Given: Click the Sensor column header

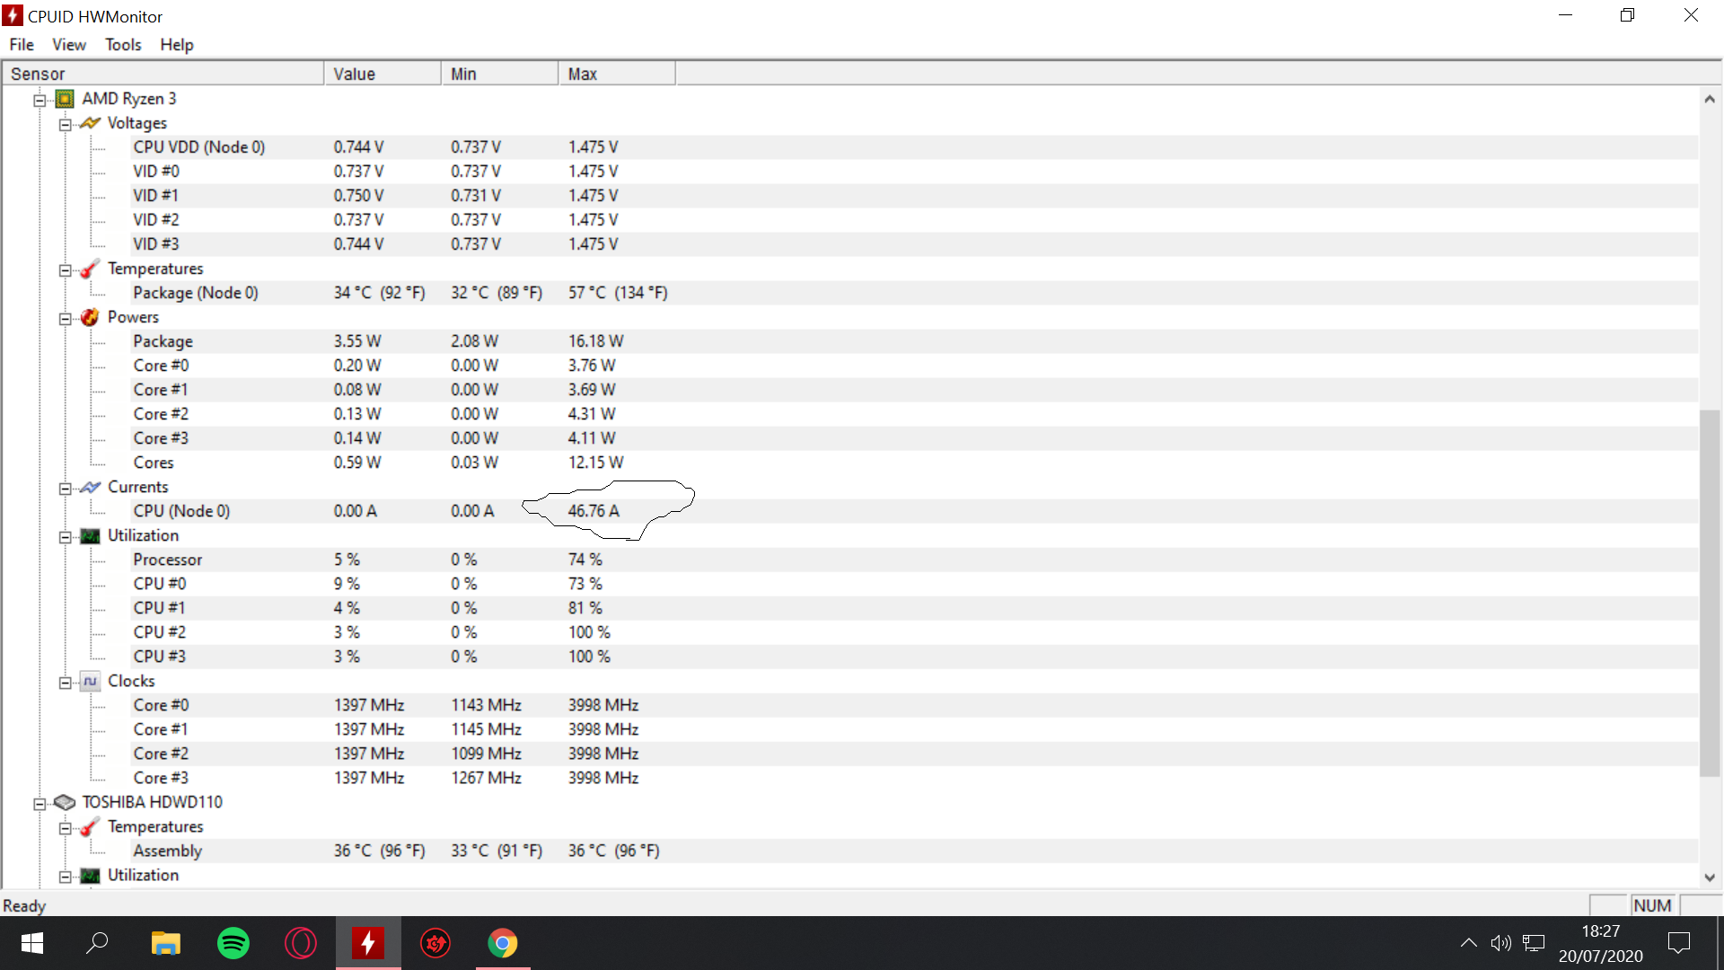Looking at the screenshot, I should click(163, 74).
